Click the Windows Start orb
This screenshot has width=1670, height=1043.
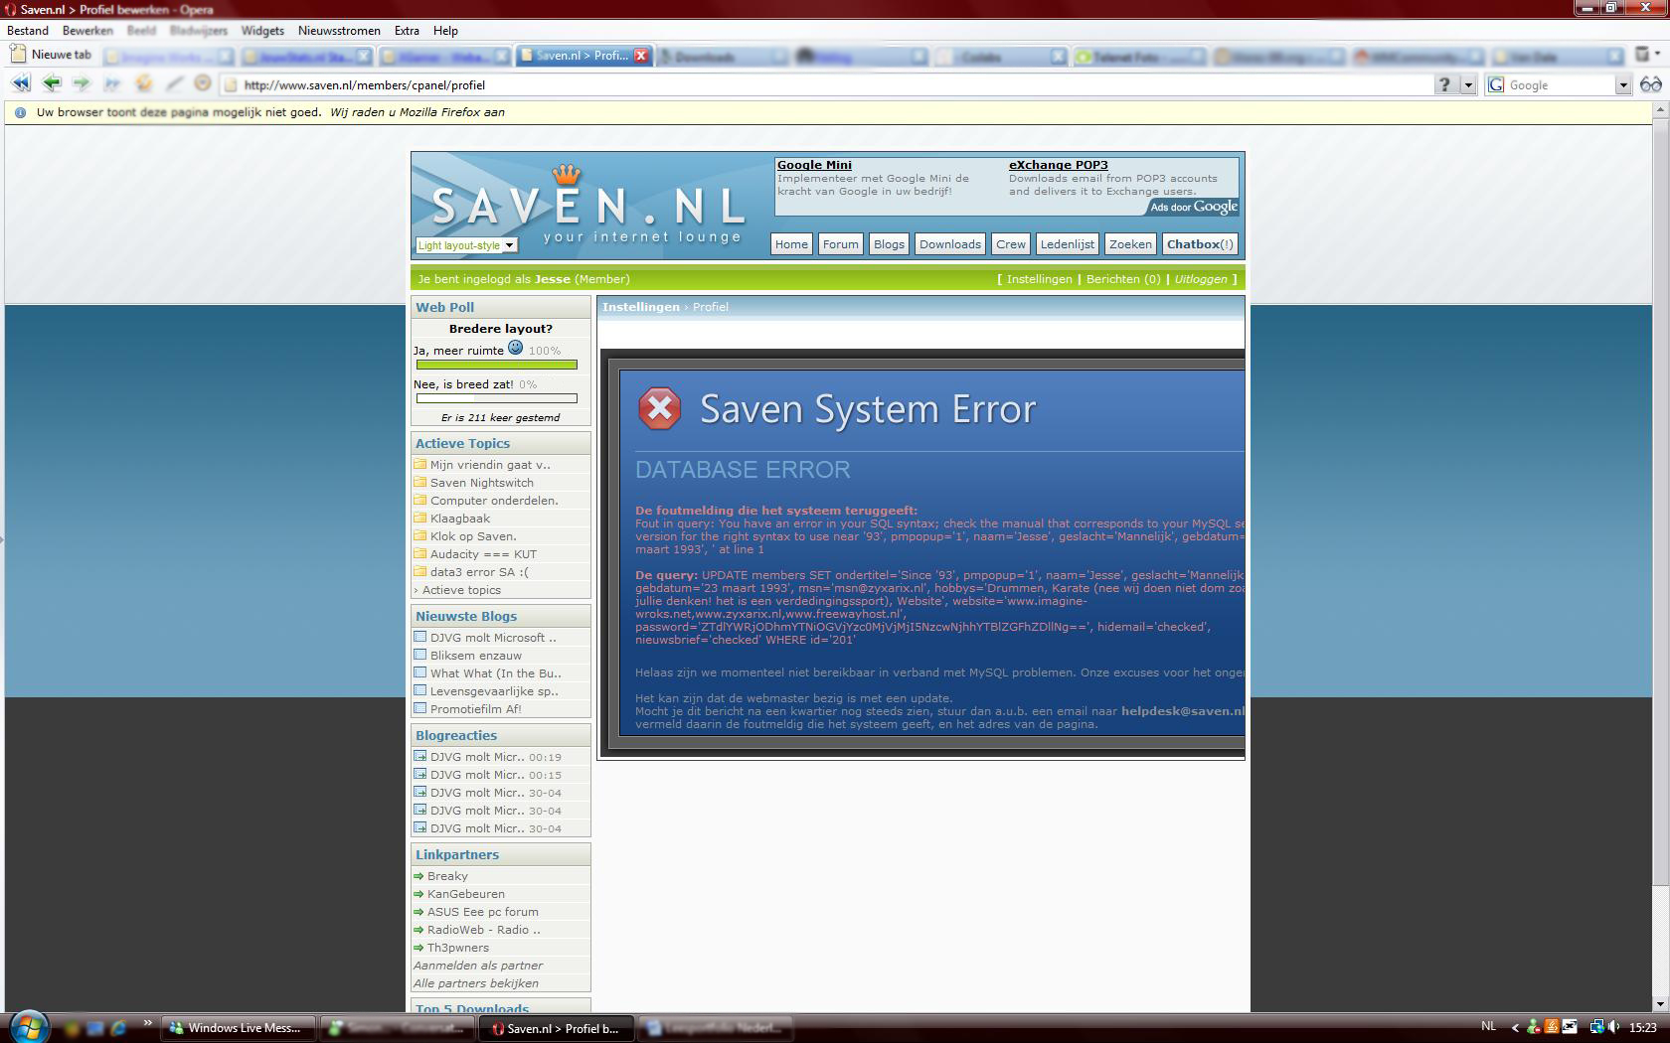(29, 1026)
